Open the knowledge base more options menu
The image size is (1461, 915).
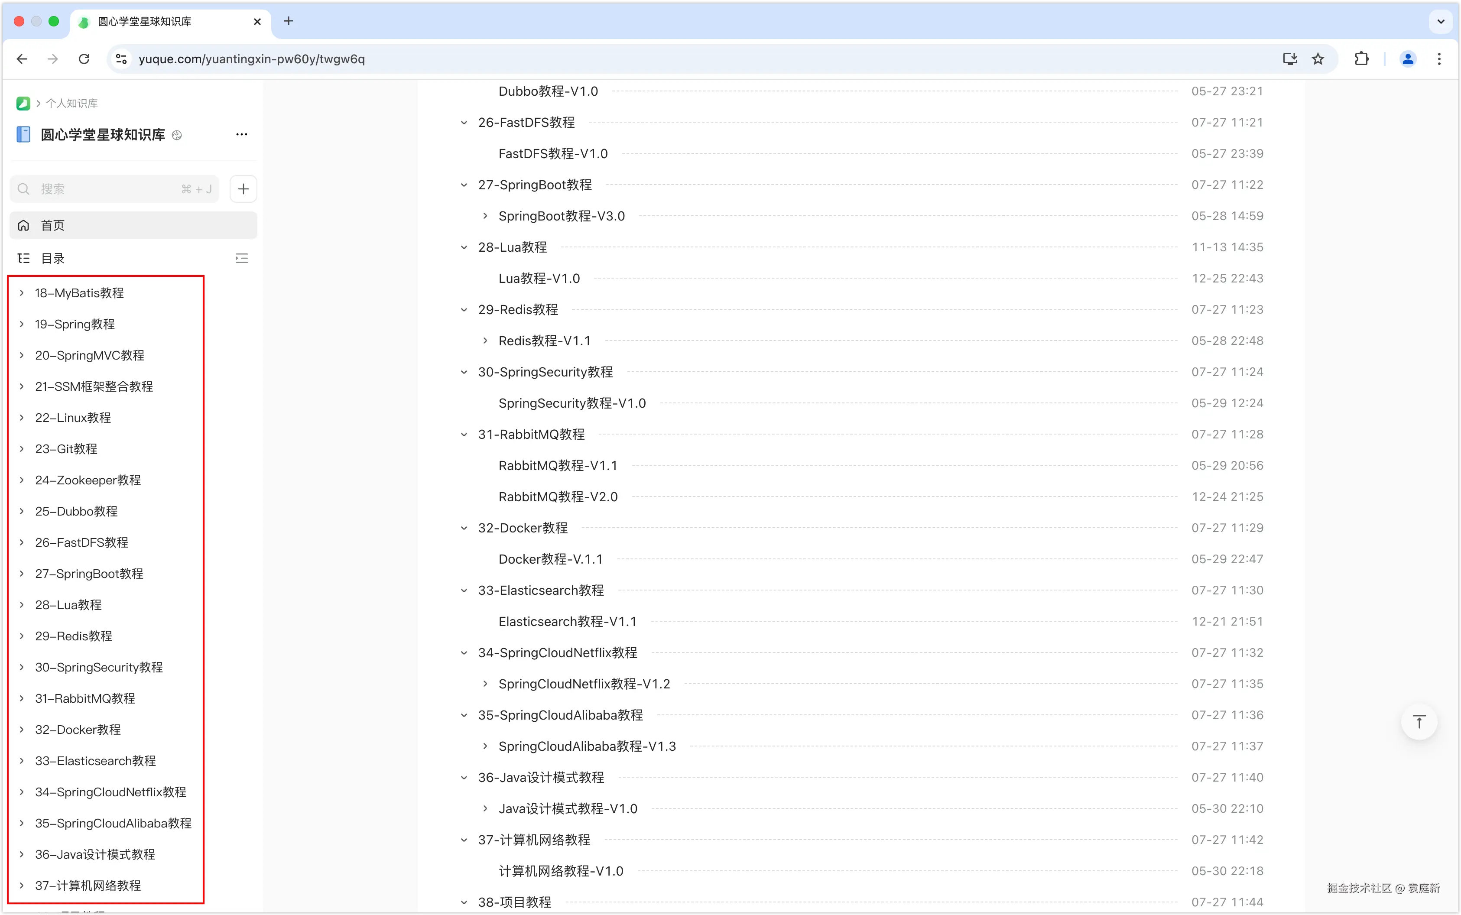coord(241,134)
